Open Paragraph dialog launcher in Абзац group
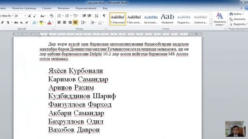Screen dimensions: 248x139 106,29
